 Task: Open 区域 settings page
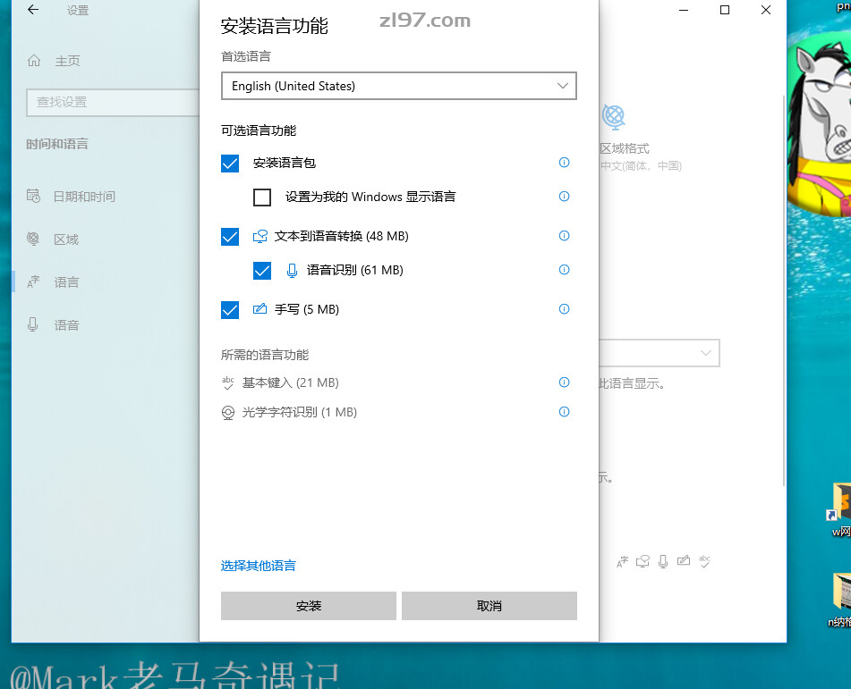pyautogui.click(x=65, y=239)
